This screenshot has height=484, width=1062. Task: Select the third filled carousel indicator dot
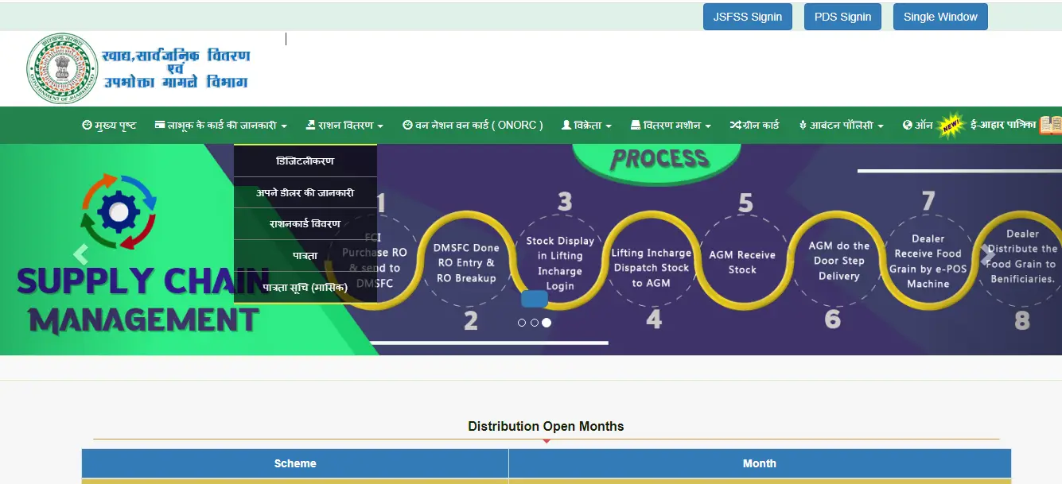(547, 323)
